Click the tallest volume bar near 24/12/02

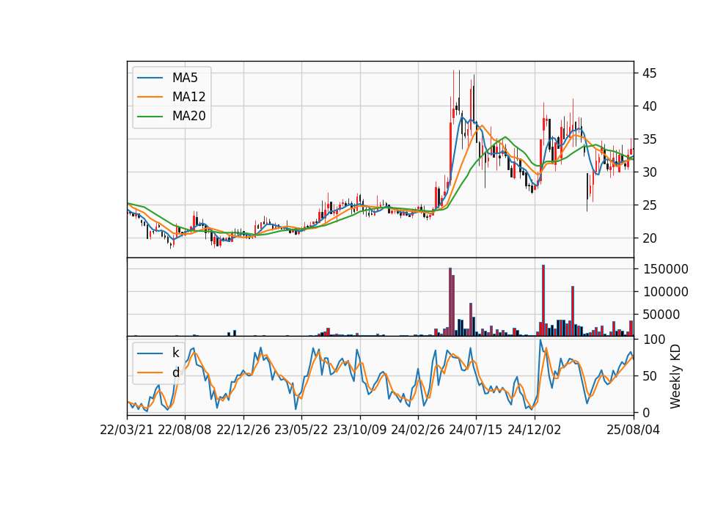[x=543, y=301]
